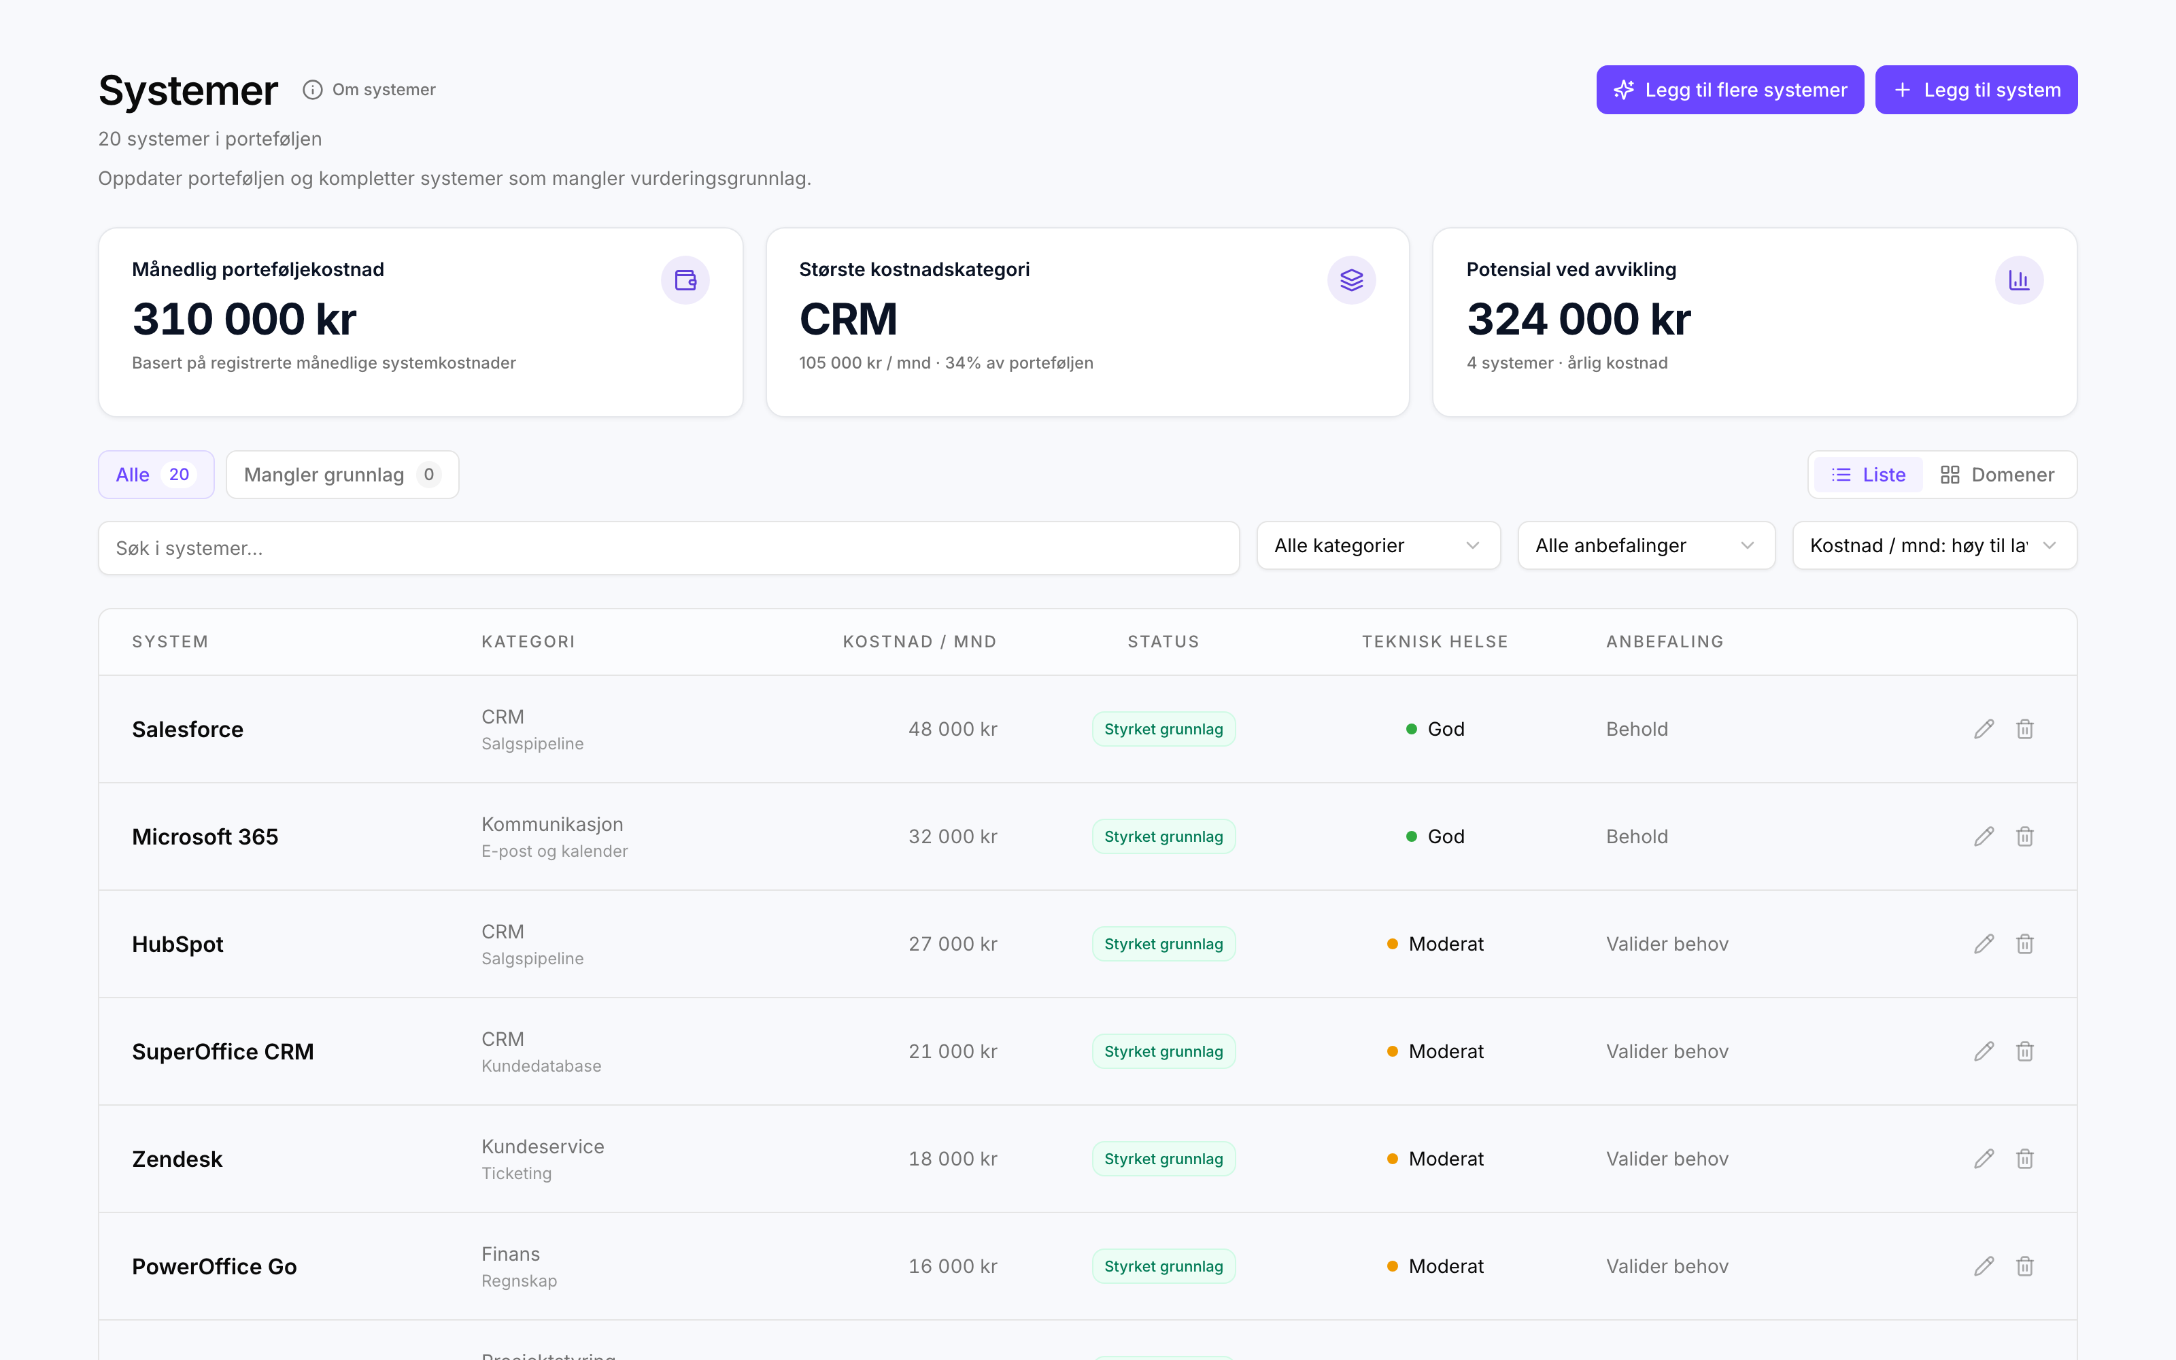Click the 27 000 kr cost cell
Screen dimensions: 2176x1360
coord(952,944)
